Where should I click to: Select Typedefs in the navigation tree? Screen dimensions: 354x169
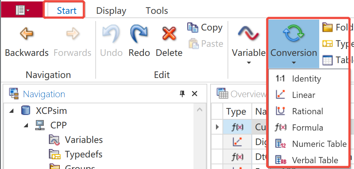83,154
